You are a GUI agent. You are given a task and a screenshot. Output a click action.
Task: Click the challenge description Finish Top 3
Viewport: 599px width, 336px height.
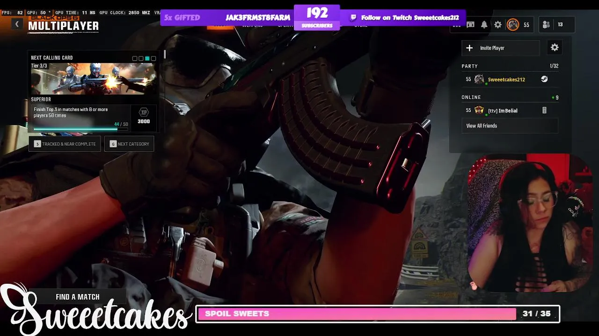point(71,112)
